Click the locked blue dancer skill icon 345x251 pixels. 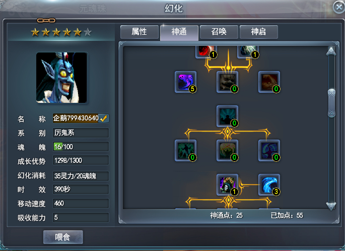coord(269,151)
